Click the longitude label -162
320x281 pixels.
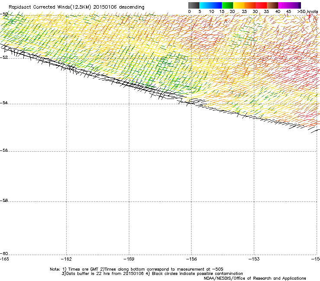click(x=66, y=259)
